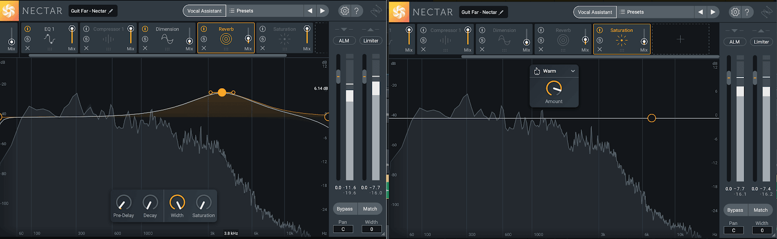Image resolution: width=777 pixels, height=239 pixels.
Task: Select the Reverb module icon in left window
Action: coord(226,39)
